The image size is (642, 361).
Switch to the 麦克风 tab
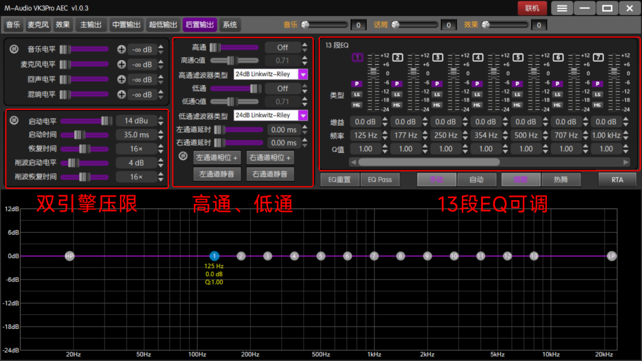pyautogui.click(x=38, y=25)
